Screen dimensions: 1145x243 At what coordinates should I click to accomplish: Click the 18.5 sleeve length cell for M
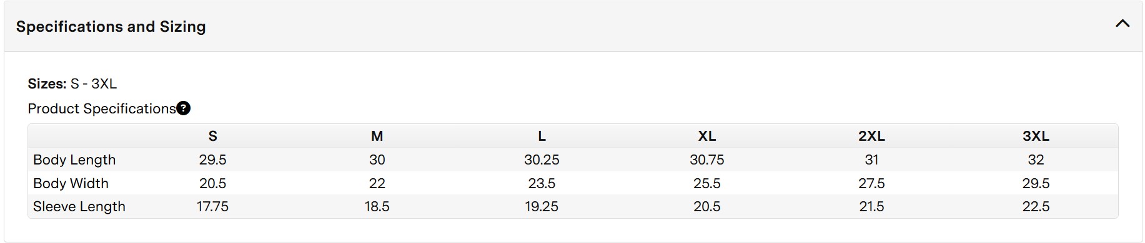click(x=377, y=206)
